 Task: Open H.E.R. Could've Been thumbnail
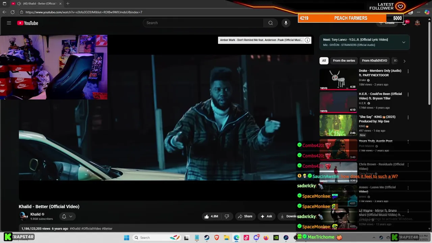click(338, 102)
